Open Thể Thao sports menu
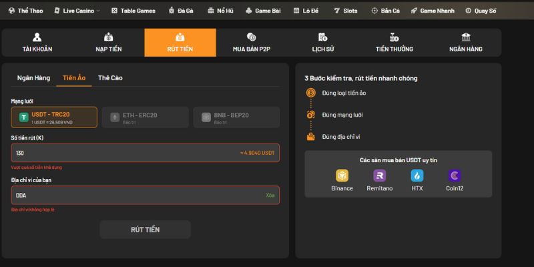Screen dimensions: 534x267 click(27, 11)
